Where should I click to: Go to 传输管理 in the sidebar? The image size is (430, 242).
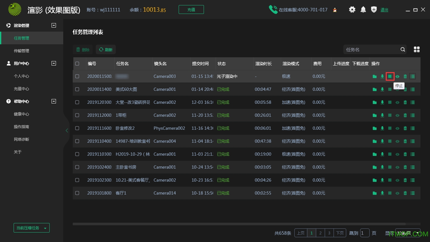click(x=21, y=51)
